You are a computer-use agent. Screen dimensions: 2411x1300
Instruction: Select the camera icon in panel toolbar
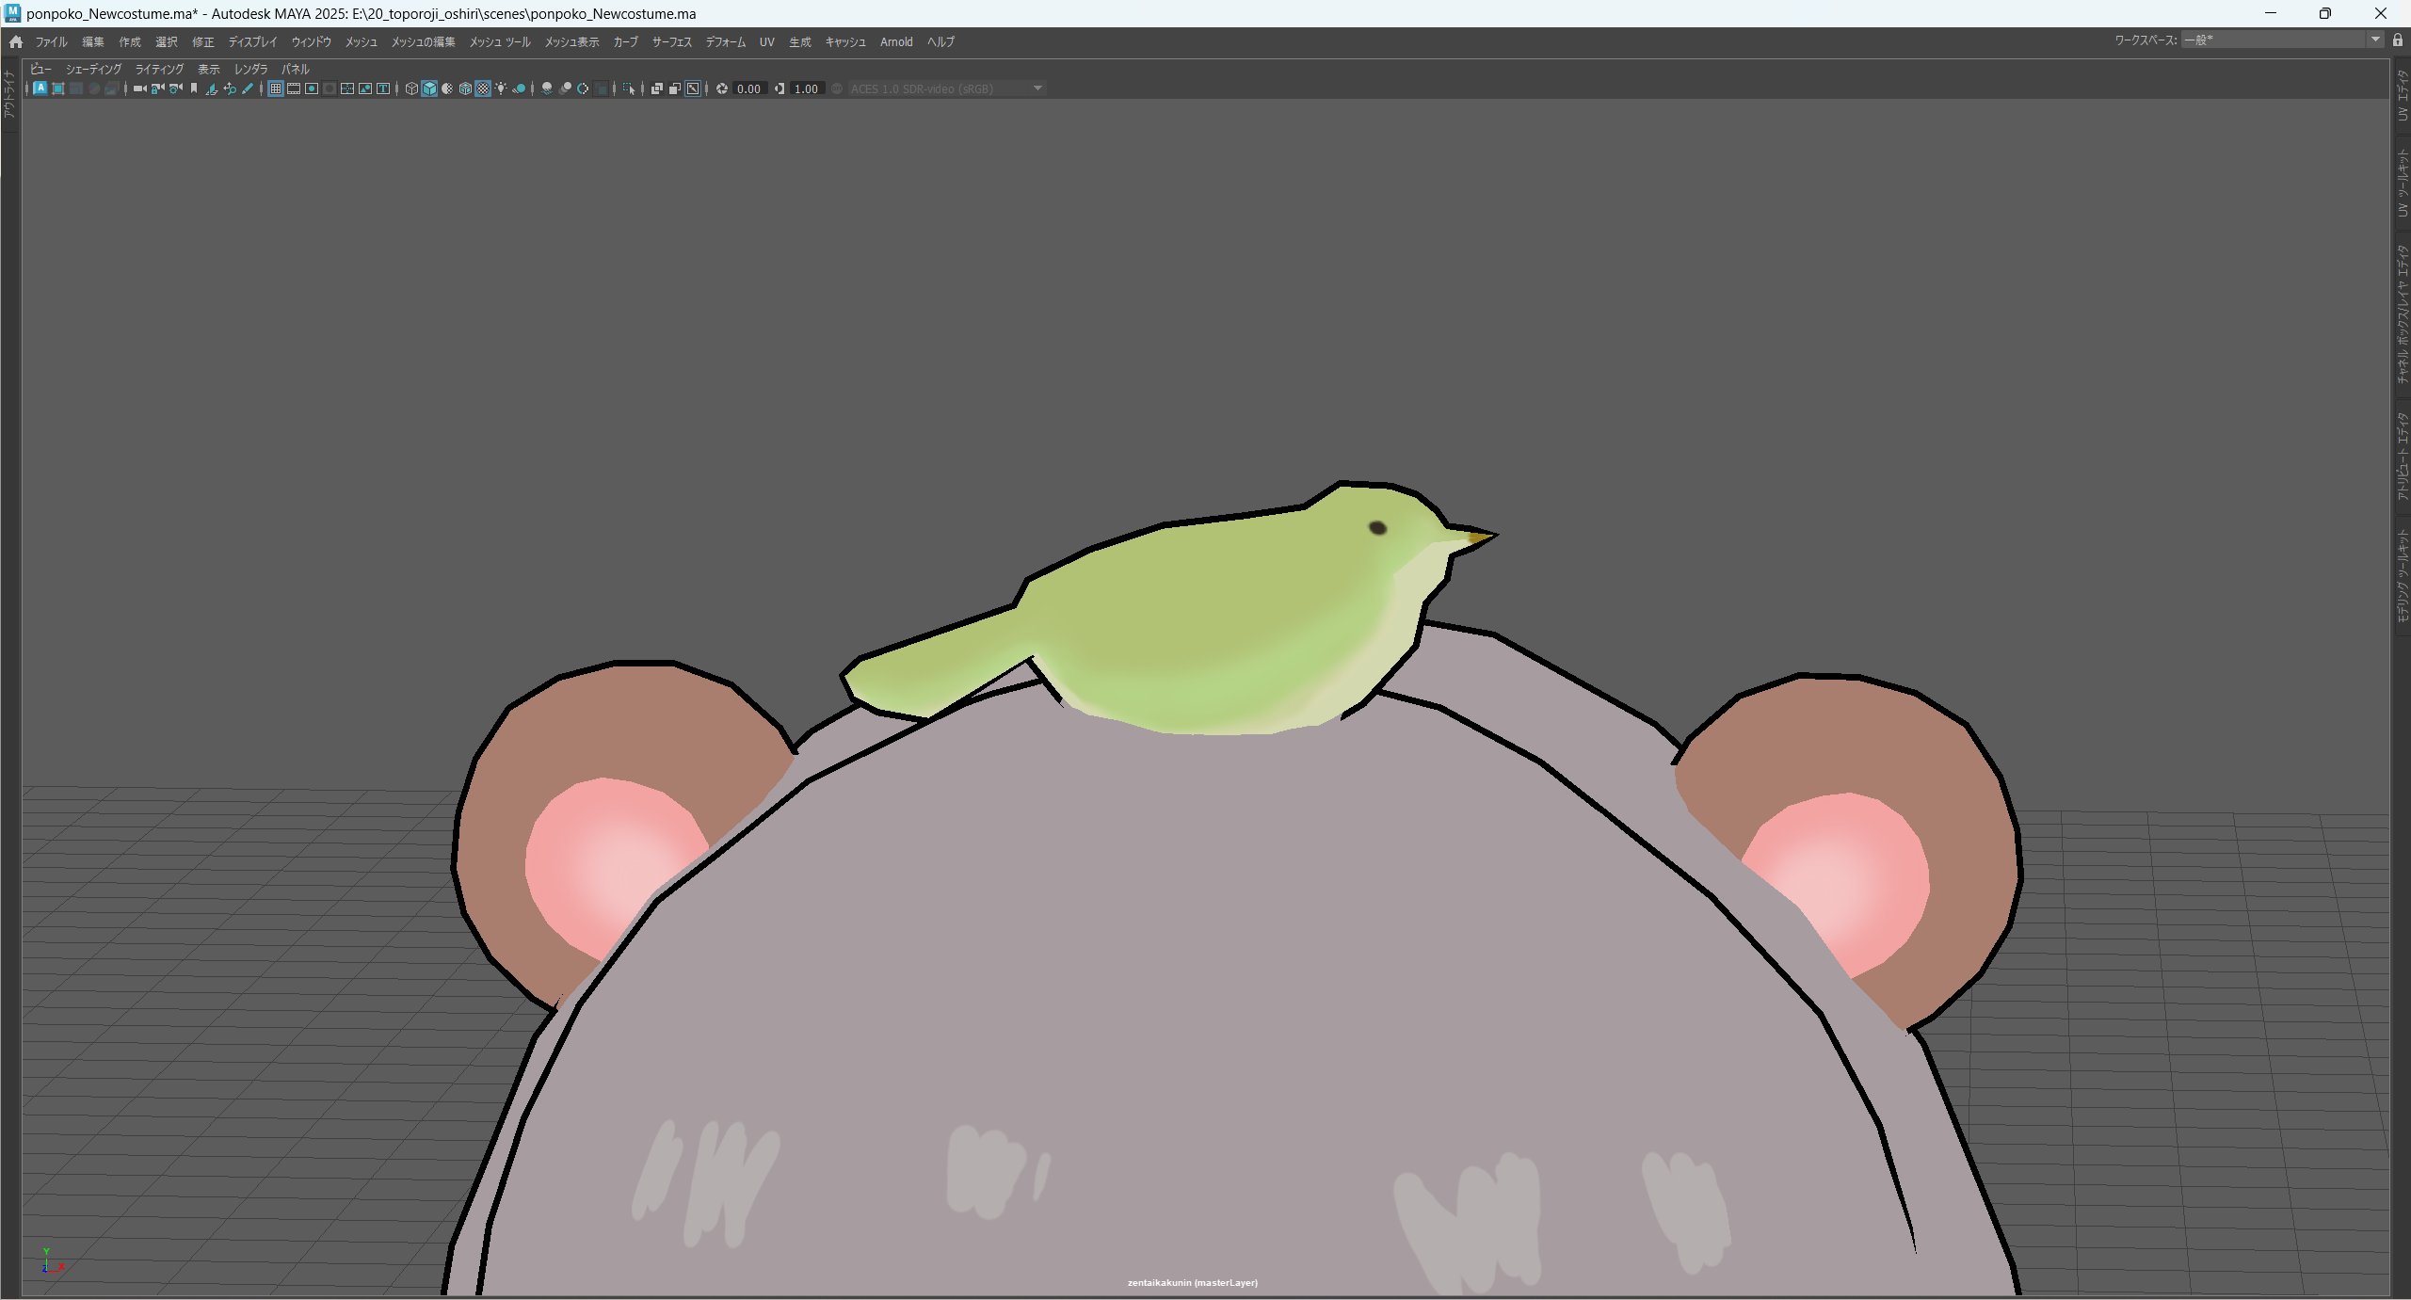coord(139,88)
